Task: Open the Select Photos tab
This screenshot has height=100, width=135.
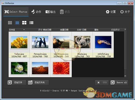Action: (x=16, y=12)
